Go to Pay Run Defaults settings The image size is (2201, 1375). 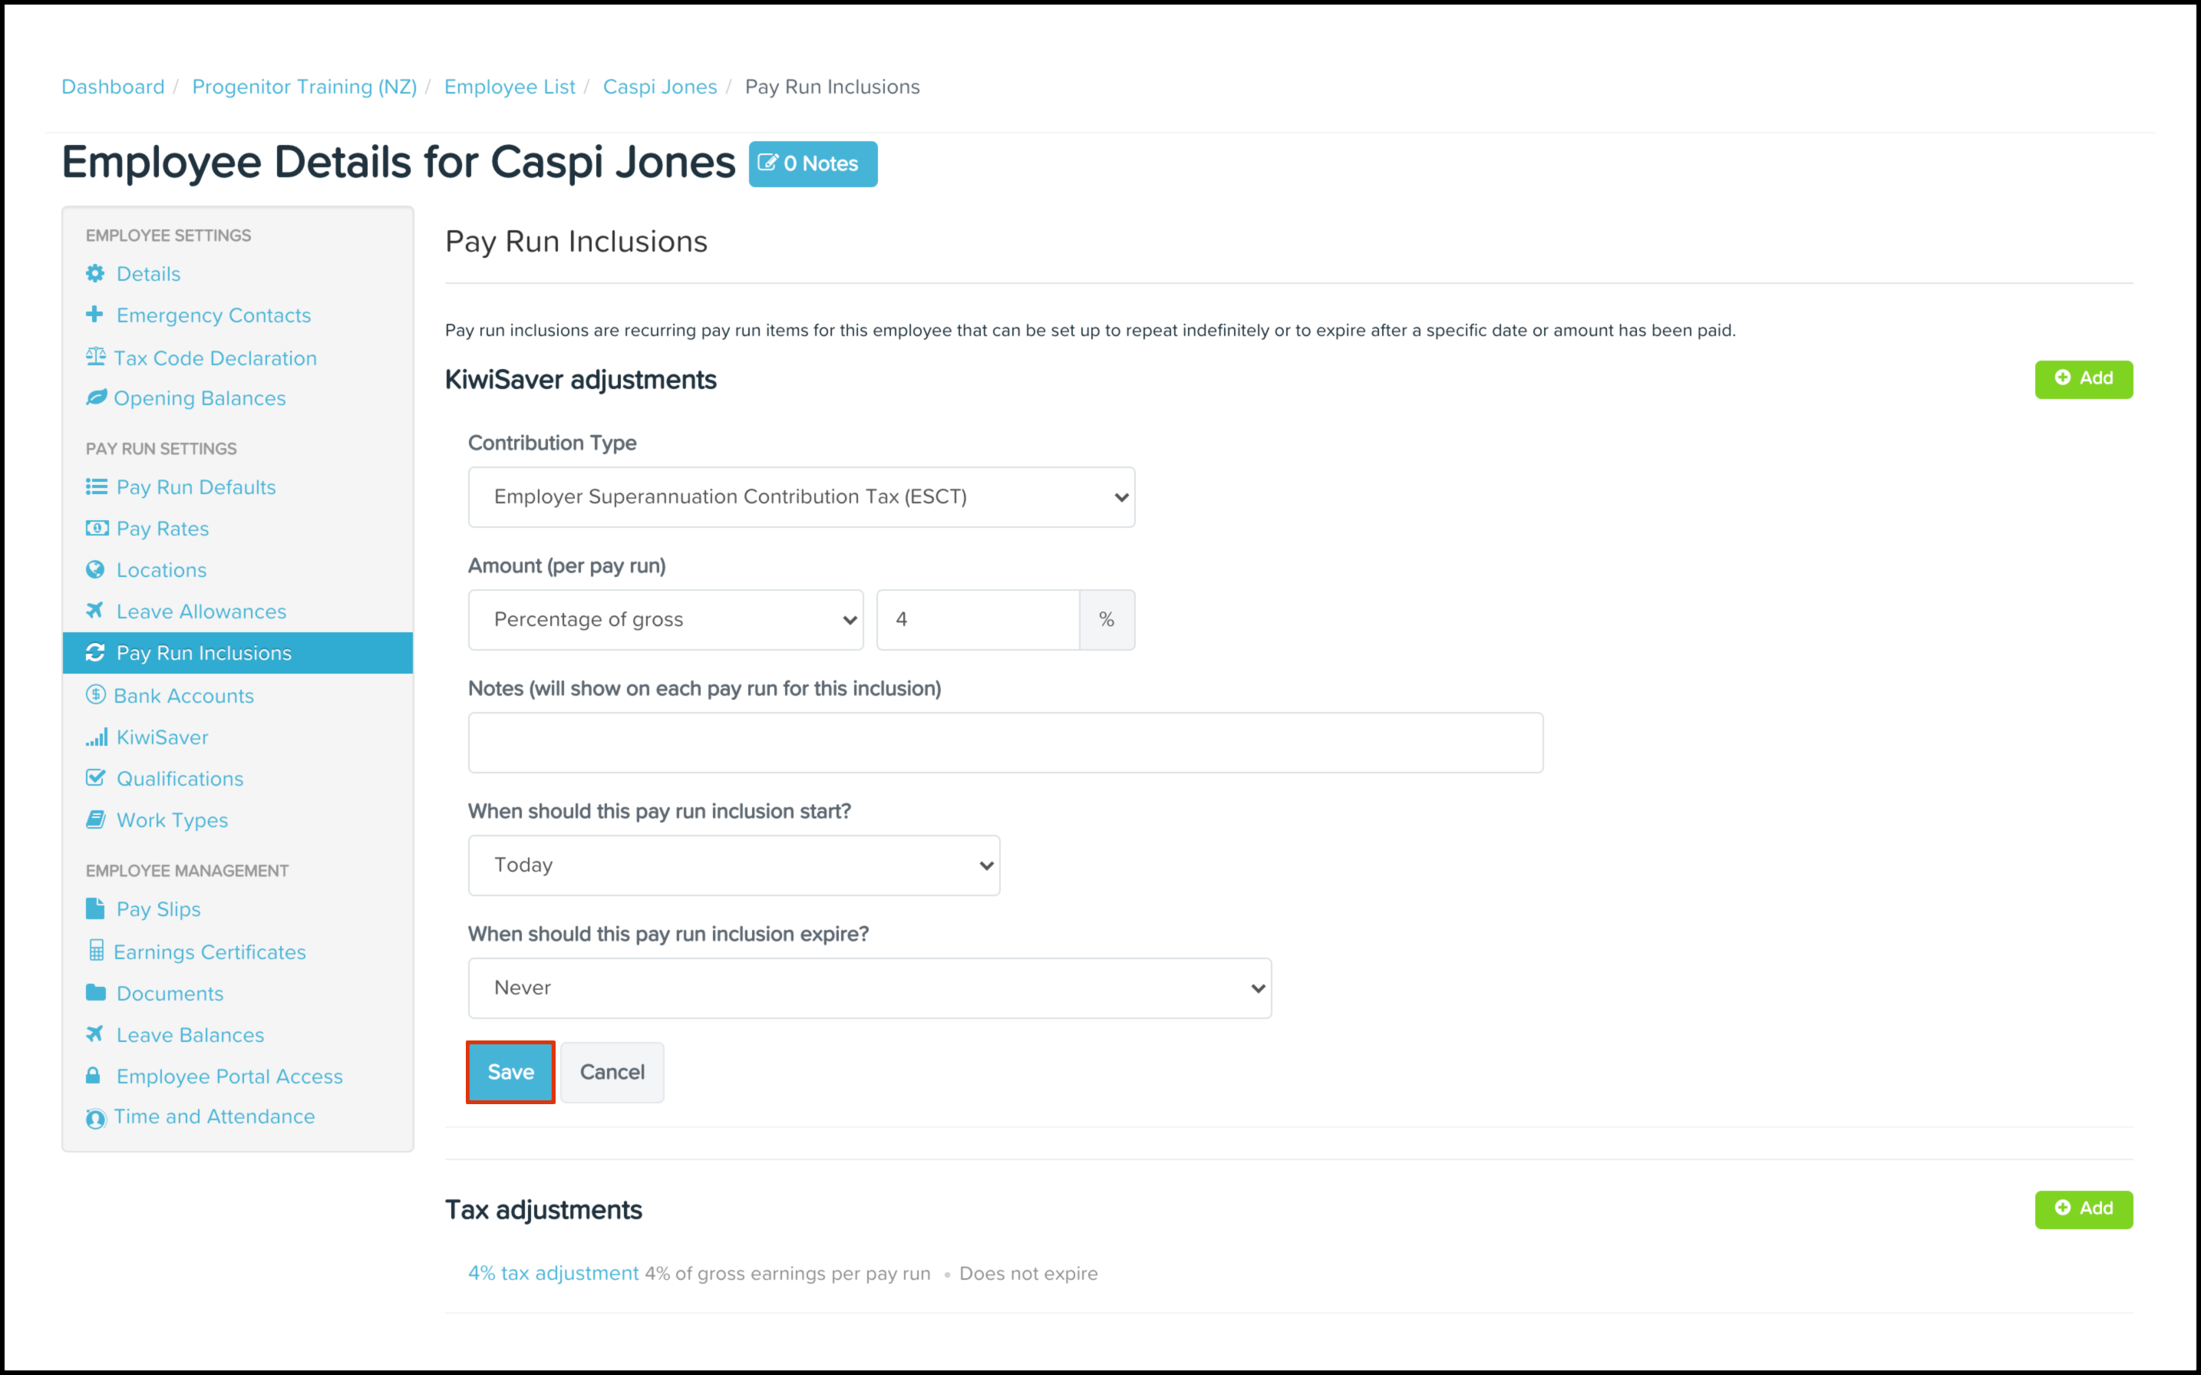pyautogui.click(x=196, y=487)
